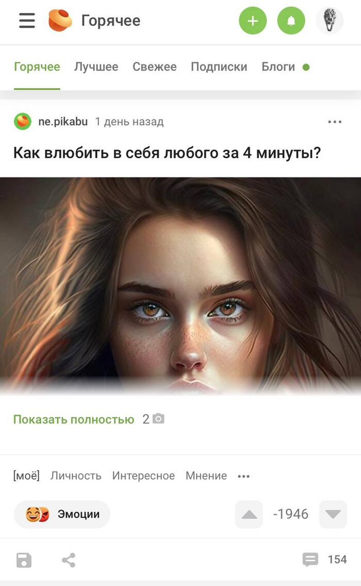Expand post via Показать полностью
The width and height of the screenshot is (361, 586).
(74, 419)
